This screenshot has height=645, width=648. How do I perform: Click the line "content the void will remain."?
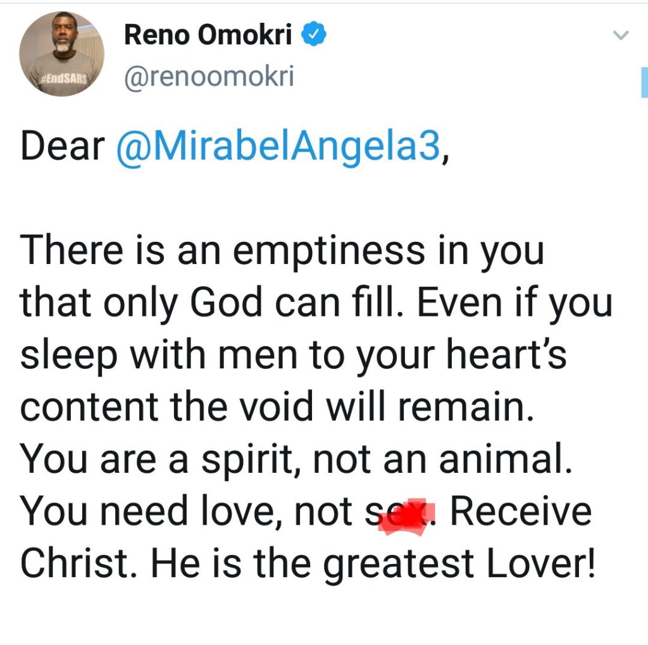point(277,408)
